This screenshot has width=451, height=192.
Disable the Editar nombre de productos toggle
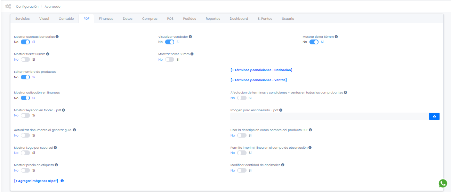coord(25,77)
